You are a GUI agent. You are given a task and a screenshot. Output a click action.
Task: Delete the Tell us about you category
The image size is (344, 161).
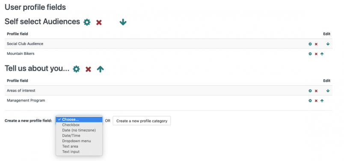[x=88, y=69]
